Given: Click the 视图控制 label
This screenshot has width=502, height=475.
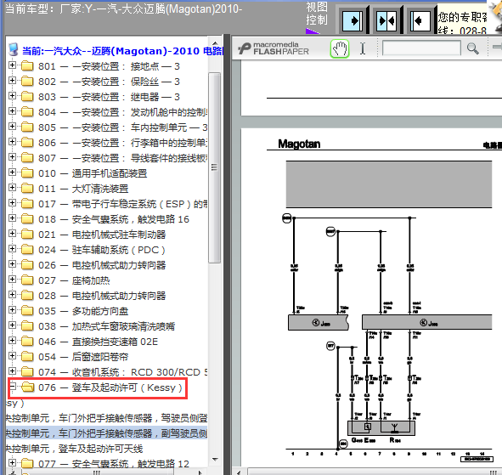Looking at the screenshot, I should pyautogui.click(x=316, y=14).
